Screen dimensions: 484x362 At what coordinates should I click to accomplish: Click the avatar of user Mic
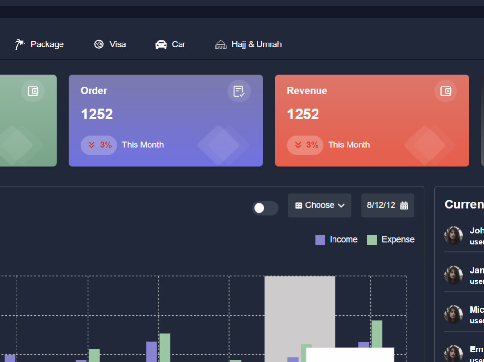[x=454, y=315]
